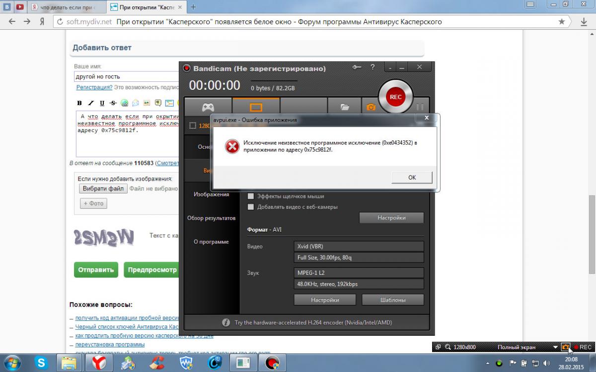Viewport: 596px width, 372px height.
Task: Open the Bandicam 'О программе' section
Action: click(211, 242)
